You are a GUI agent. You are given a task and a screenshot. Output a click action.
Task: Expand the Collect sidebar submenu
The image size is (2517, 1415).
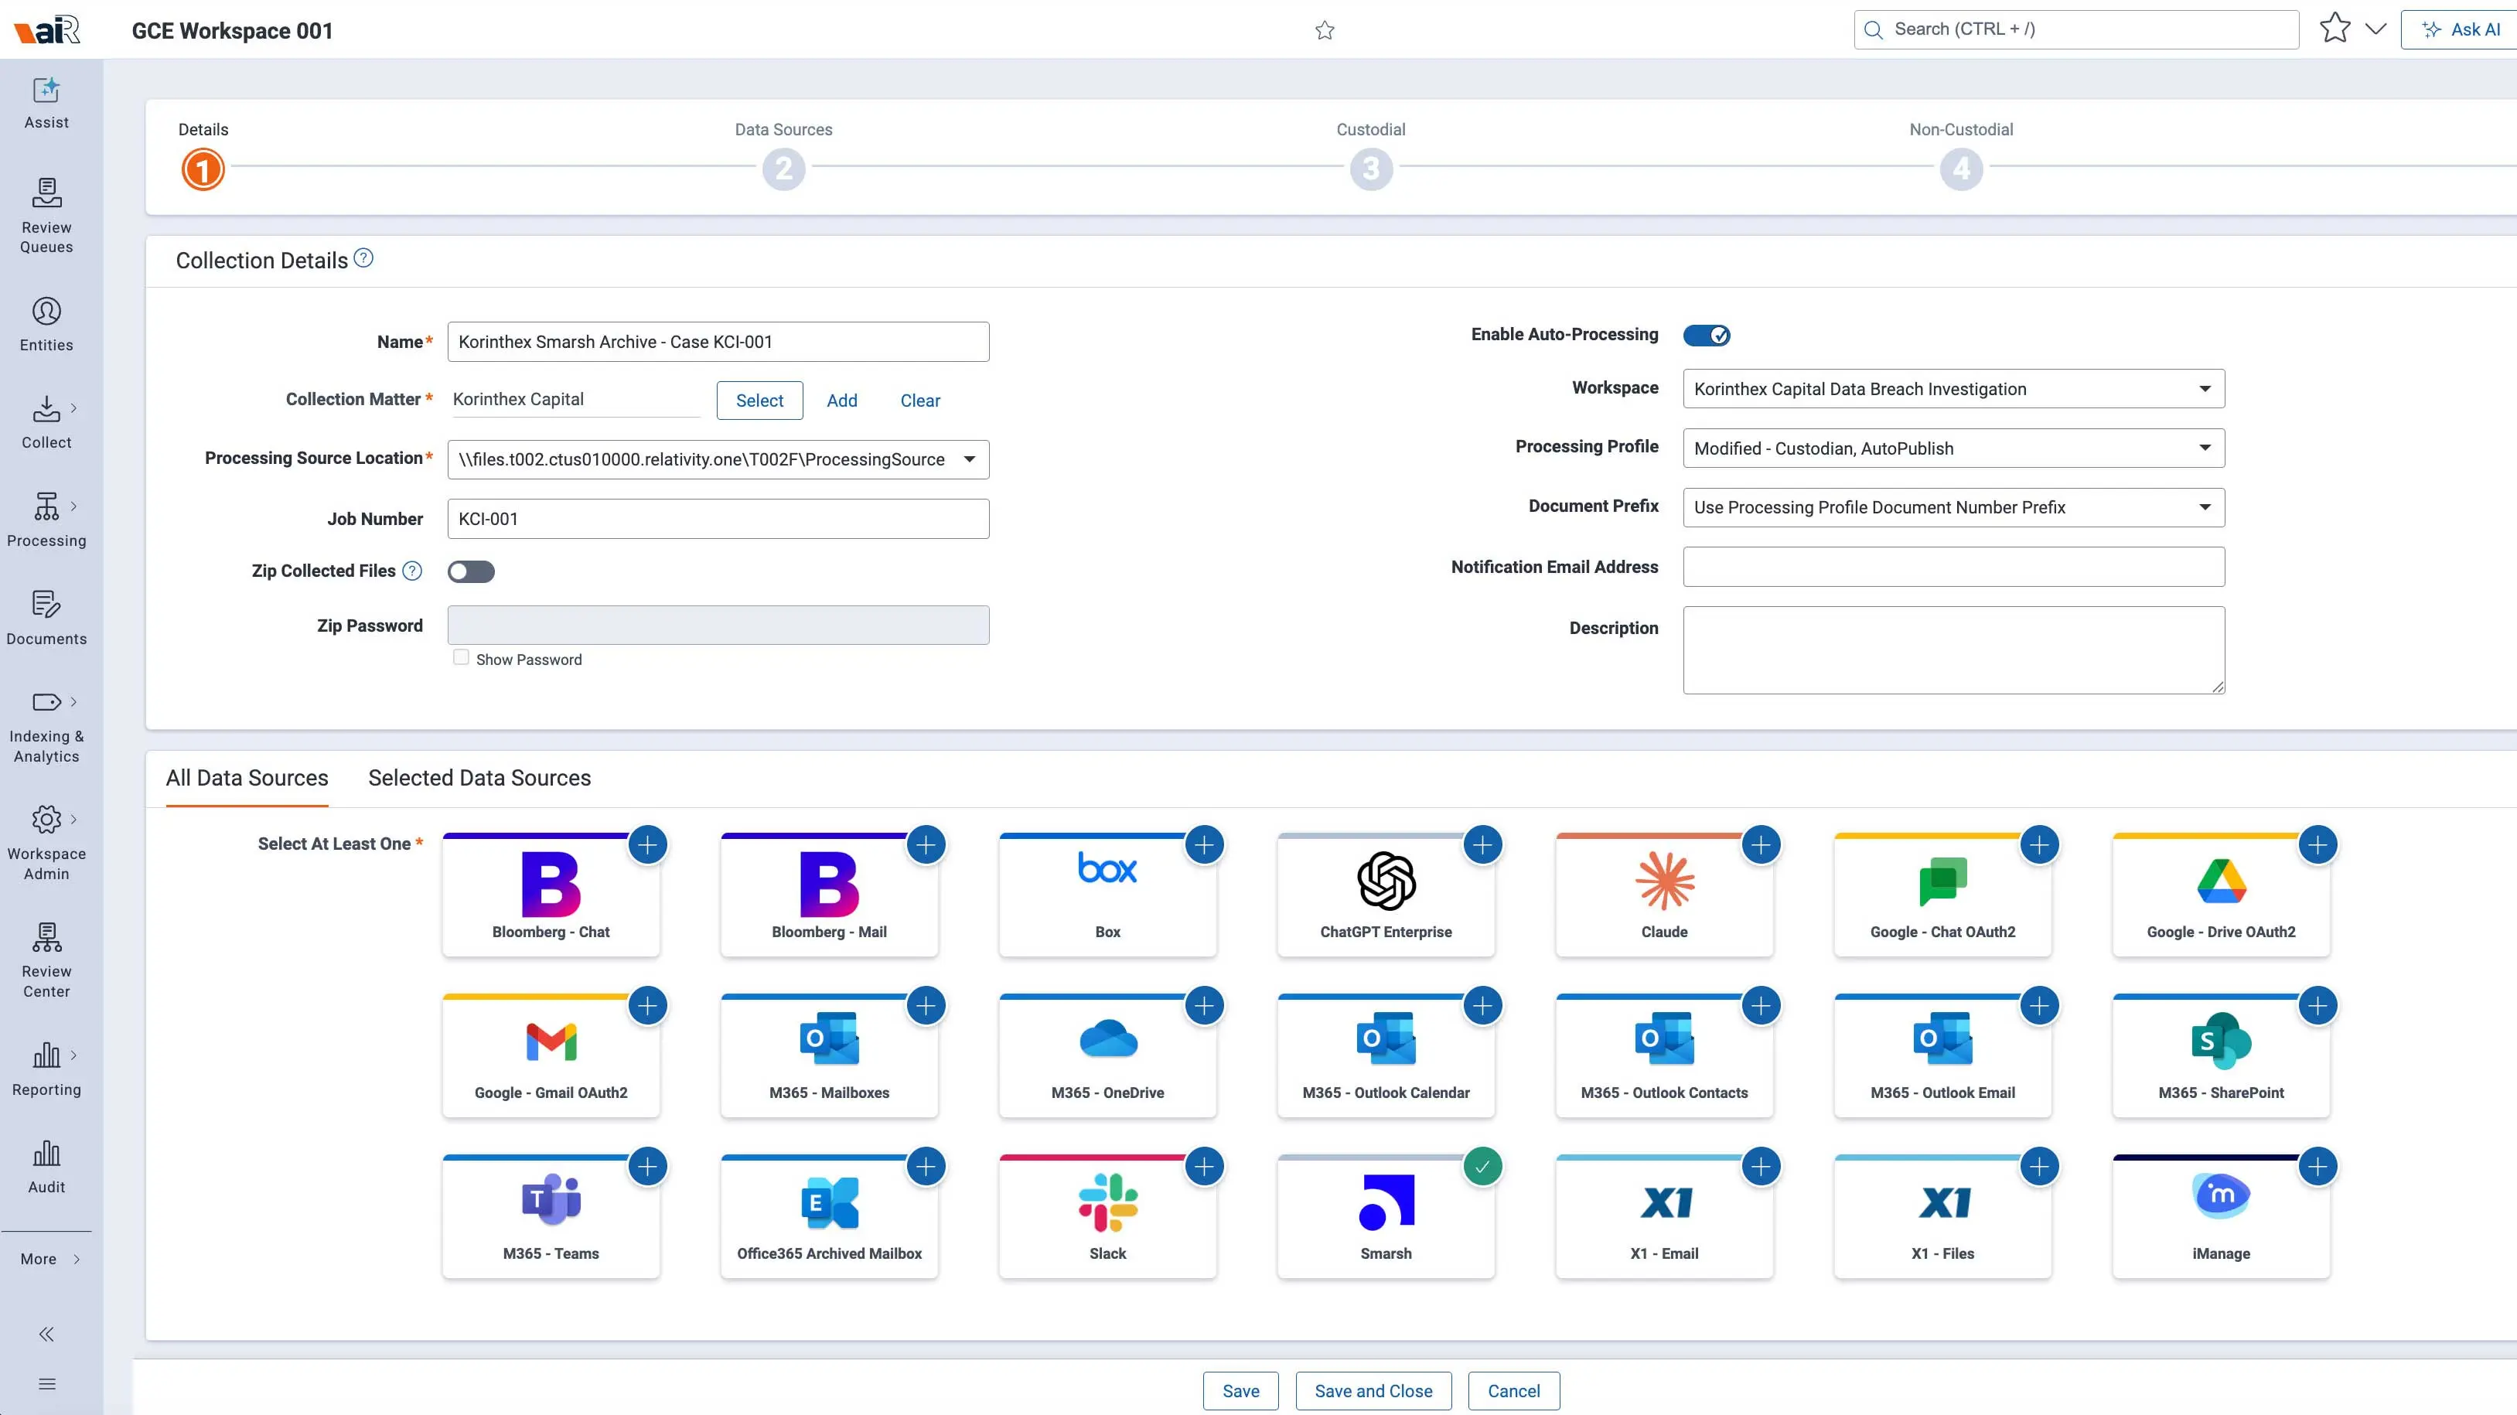73,408
